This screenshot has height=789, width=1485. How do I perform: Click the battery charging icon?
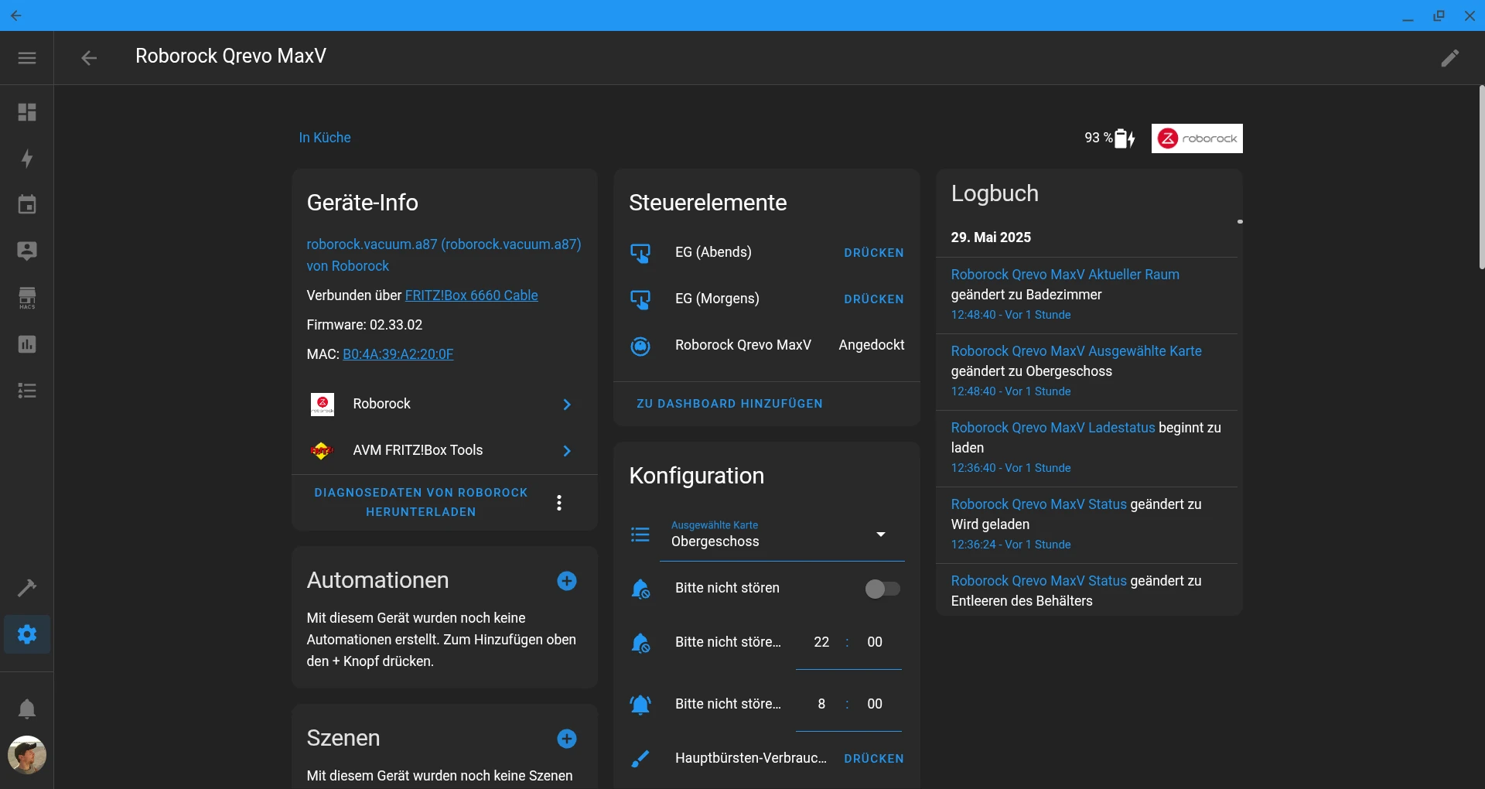[x=1125, y=138]
